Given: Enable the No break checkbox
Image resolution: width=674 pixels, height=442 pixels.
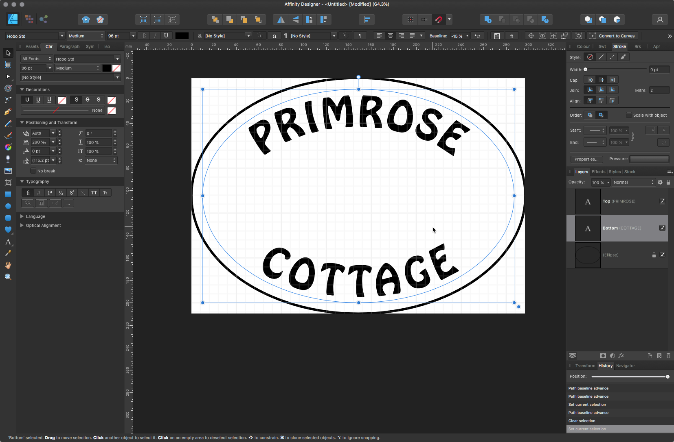Looking at the screenshot, I should pos(33,171).
